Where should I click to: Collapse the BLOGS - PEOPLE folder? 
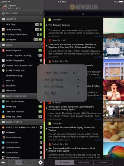click(x=41, y=122)
